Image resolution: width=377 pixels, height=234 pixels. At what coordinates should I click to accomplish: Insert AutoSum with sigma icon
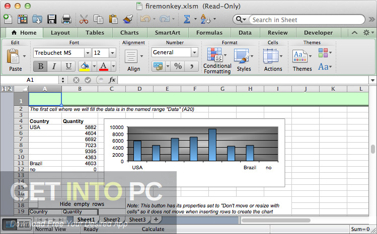(187, 19)
